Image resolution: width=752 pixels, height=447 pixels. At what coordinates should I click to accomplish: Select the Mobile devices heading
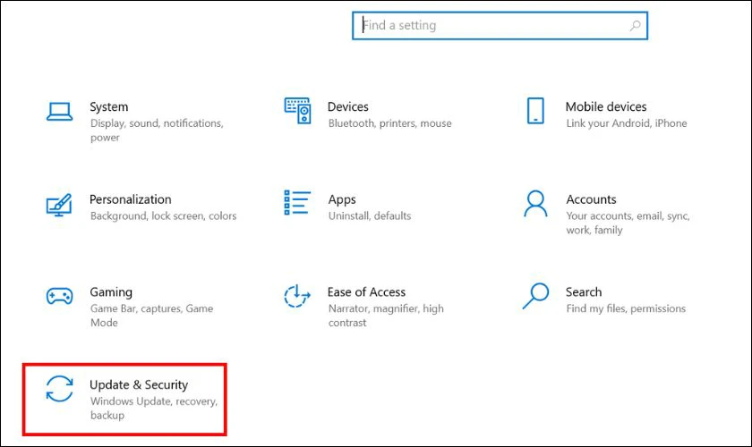pos(605,107)
